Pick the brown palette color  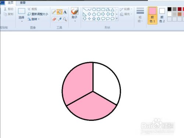tap(180, 14)
